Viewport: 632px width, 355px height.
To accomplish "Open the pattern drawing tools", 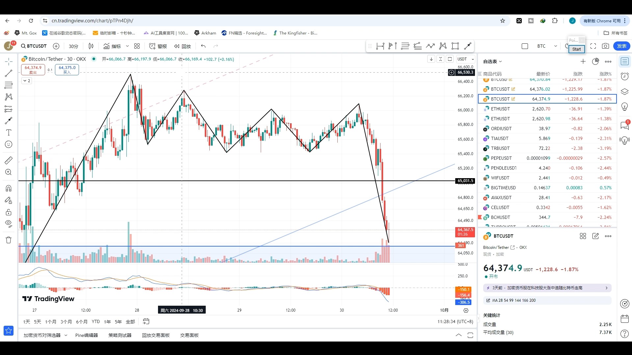I will coord(9,97).
